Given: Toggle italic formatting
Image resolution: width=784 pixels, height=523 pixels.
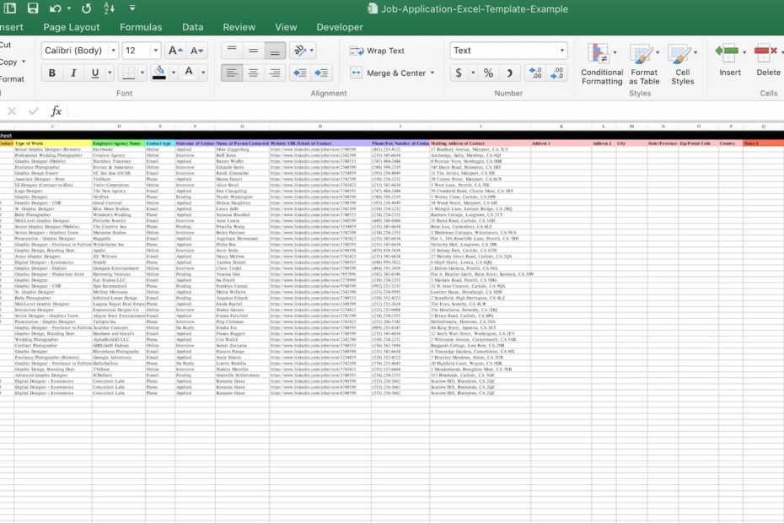Looking at the screenshot, I should tap(72, 74).
